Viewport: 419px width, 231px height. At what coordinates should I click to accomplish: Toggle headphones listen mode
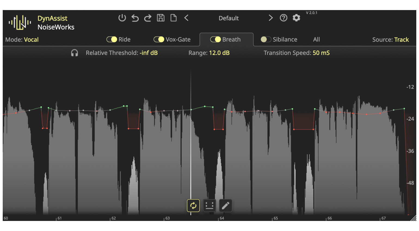pyautogui.click(x=74, y=53)
